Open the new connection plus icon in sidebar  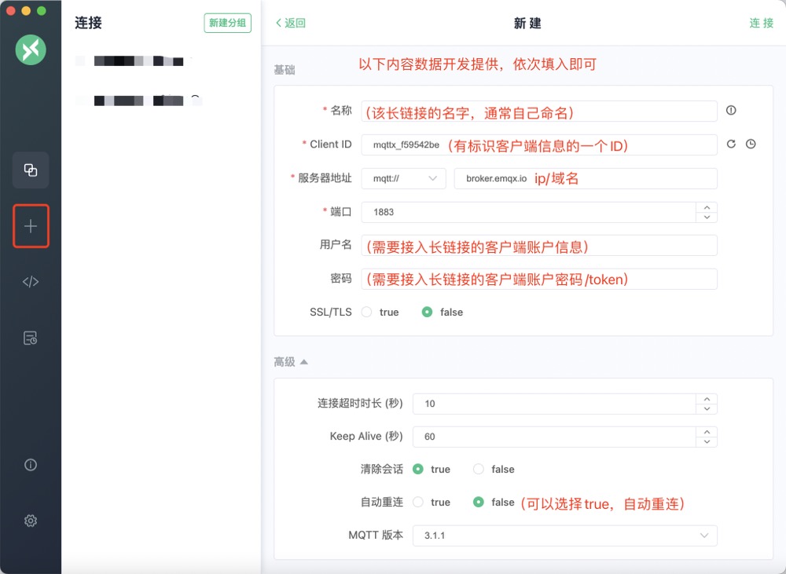click(x=30, y=225)
